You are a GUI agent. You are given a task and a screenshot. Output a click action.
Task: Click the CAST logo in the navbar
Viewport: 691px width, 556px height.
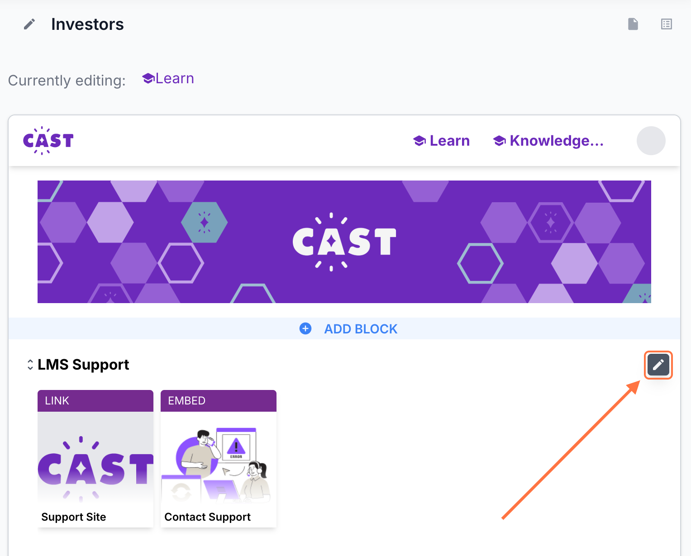click(48, 141)
